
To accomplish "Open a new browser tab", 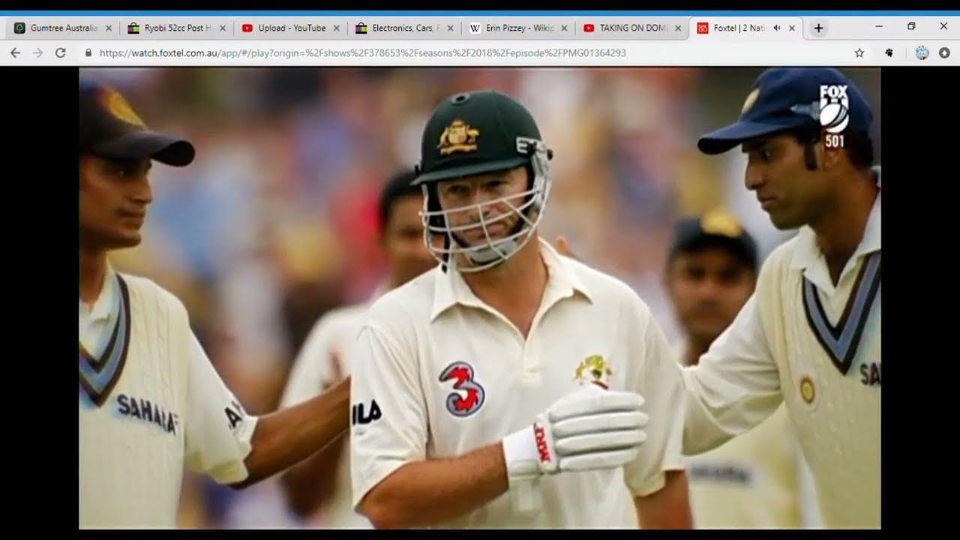I will pos(818,28).
